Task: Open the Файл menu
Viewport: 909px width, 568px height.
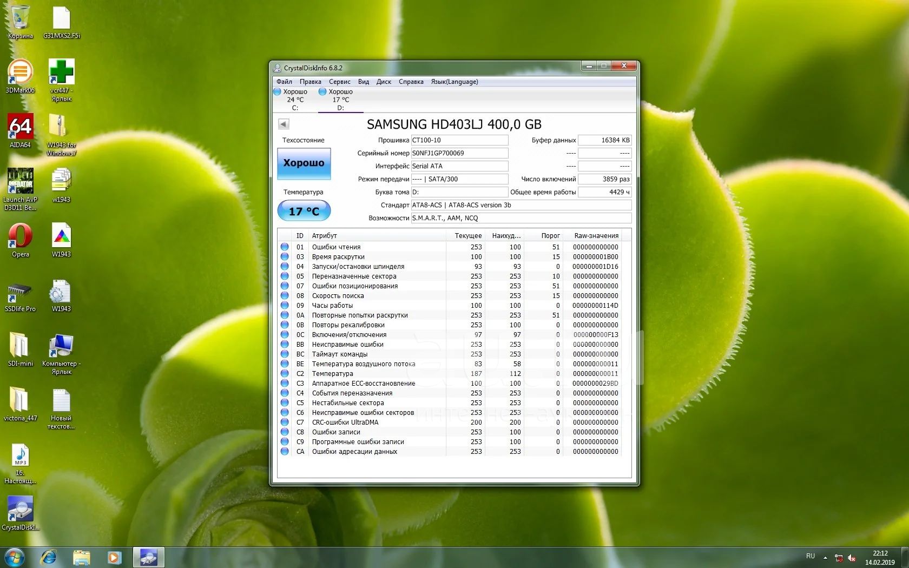Action: pyautogui.click(x=284, y=82)
